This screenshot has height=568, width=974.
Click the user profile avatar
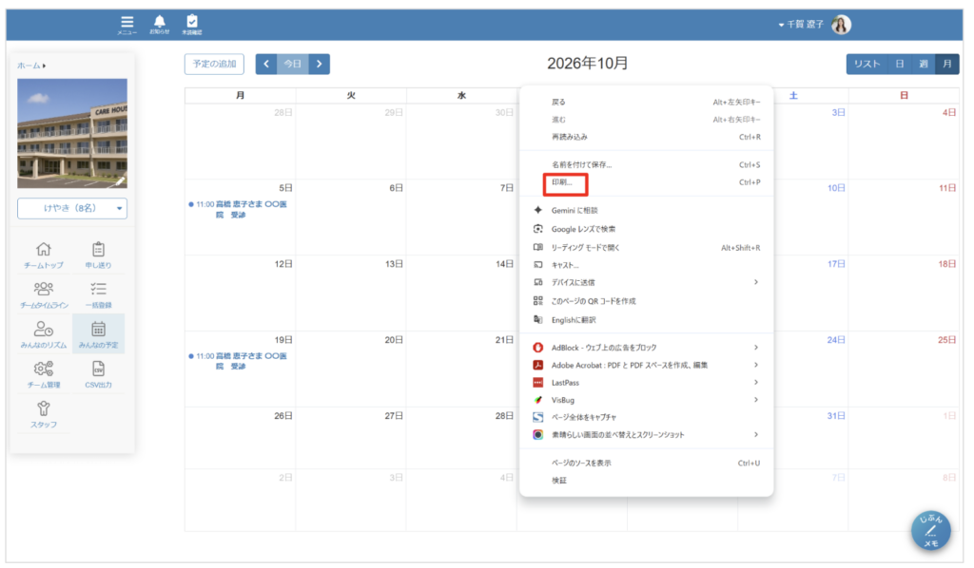(x=841, y=25)
